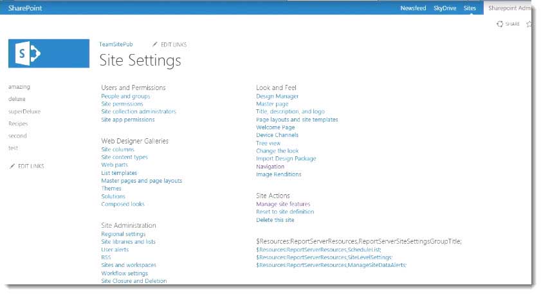Open the Web parts gallery
This screenshot has height=294, width=541.
[x=115, y=165]
